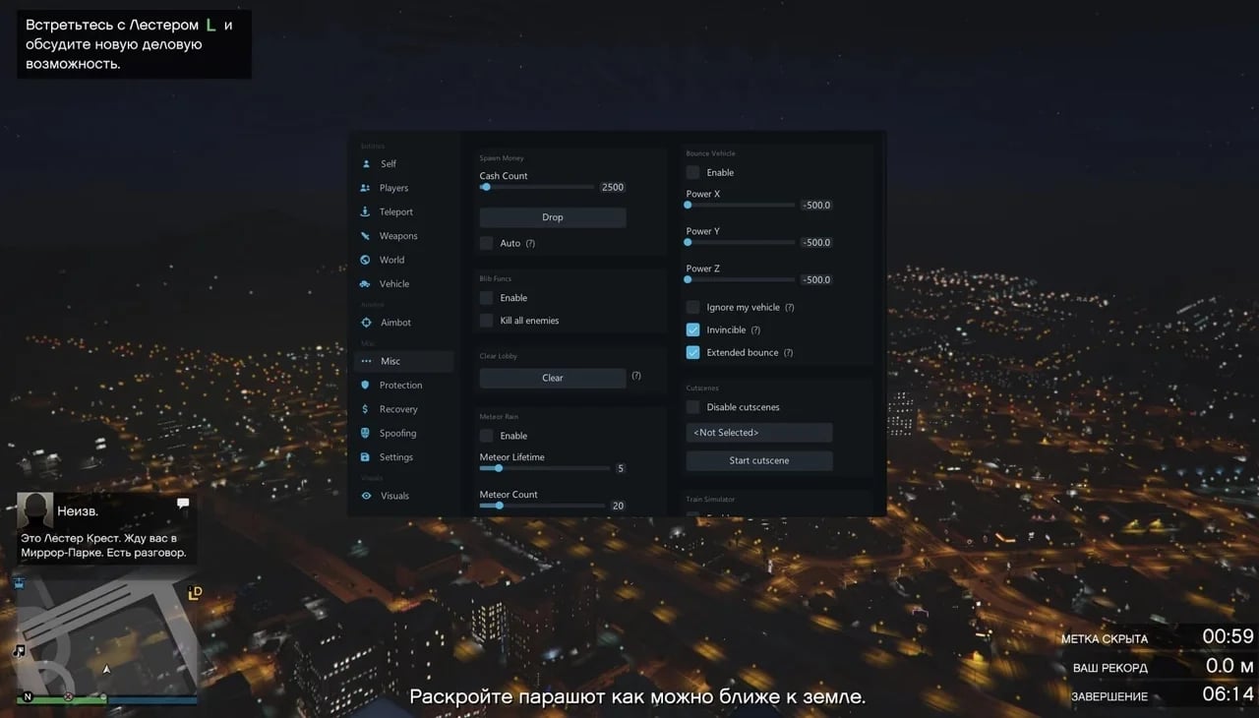1259x718 pixels.
Task: Tick the Kill all enemies checkbox
Action: (x=486, y=321)
